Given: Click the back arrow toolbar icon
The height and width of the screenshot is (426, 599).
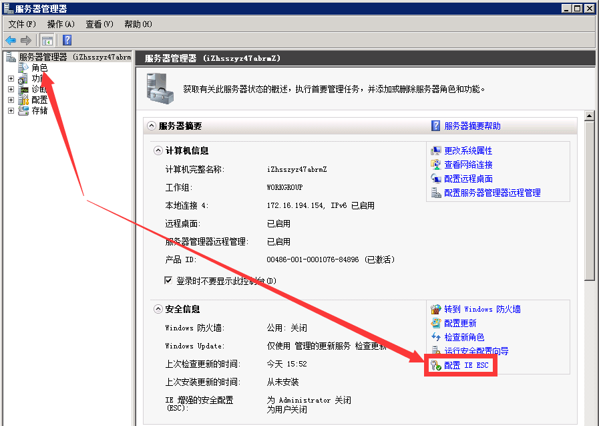Looking at the screenshot, I should point(11,40).
